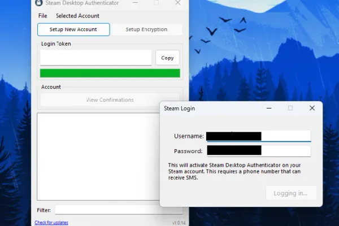Click the View Confirmations button
The height and width of the screenshot is (226, 339).
point(110,99)
